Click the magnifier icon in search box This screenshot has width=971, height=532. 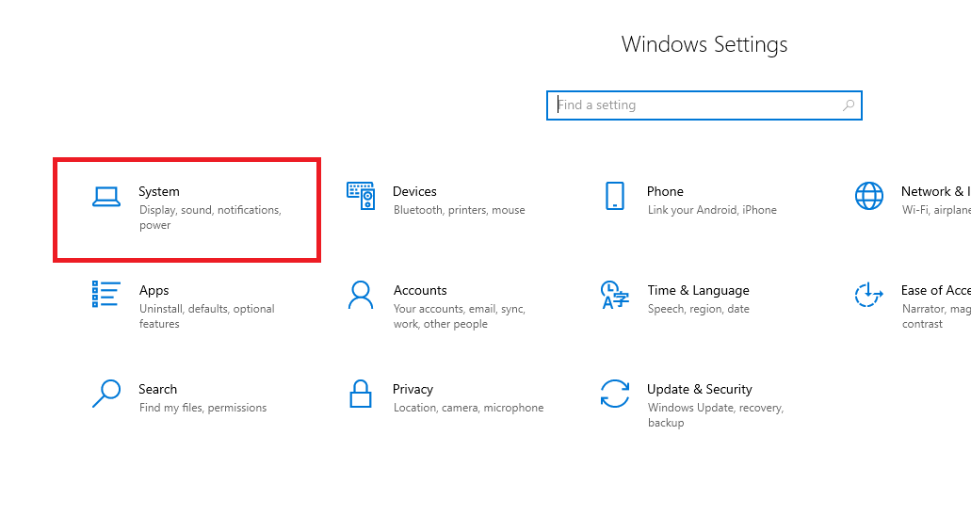click(849, 105)
